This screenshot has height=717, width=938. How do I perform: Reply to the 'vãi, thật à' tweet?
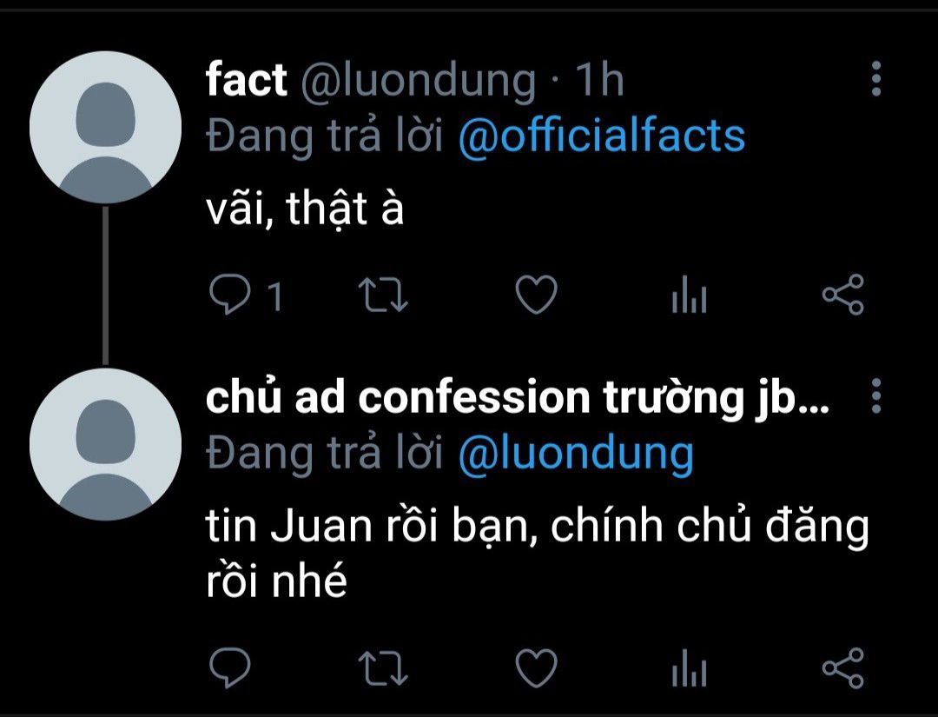point(230,294)
